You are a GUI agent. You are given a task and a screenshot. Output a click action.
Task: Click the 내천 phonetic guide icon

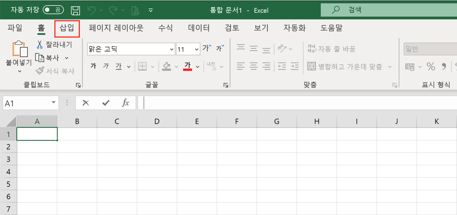[211, 66]
